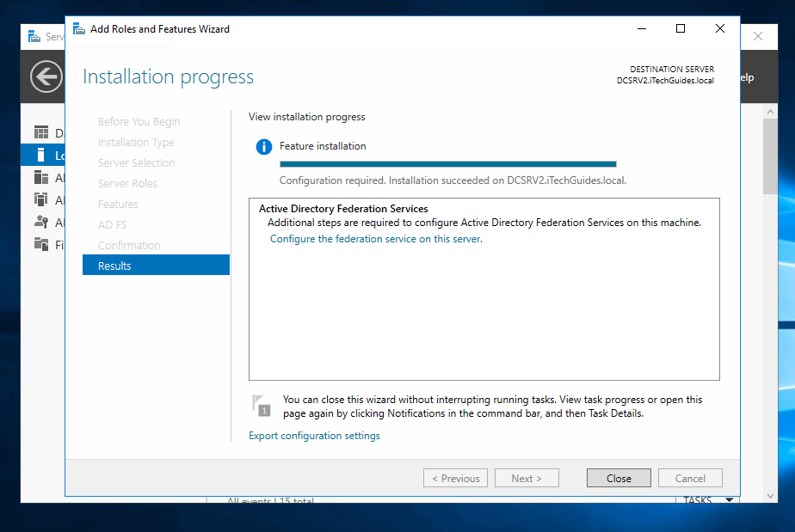Viewport: 795px width, 532px height.
Task: Click the Installation progress heading
Action: coord(169,77)
